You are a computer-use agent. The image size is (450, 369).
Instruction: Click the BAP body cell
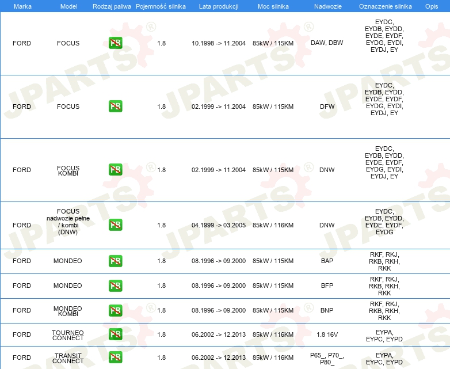pos(327,261)
